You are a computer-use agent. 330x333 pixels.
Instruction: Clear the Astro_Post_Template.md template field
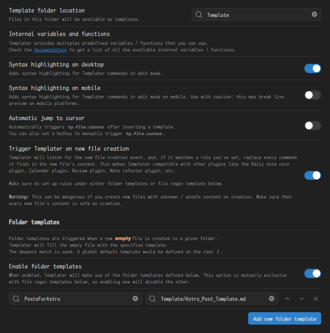click(272, 299)
